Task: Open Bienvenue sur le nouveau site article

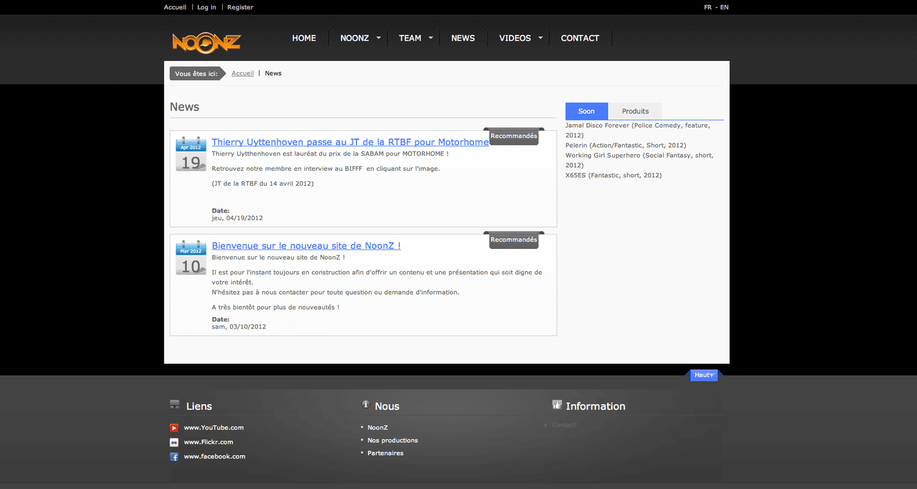Action: [x=306, y=246]
